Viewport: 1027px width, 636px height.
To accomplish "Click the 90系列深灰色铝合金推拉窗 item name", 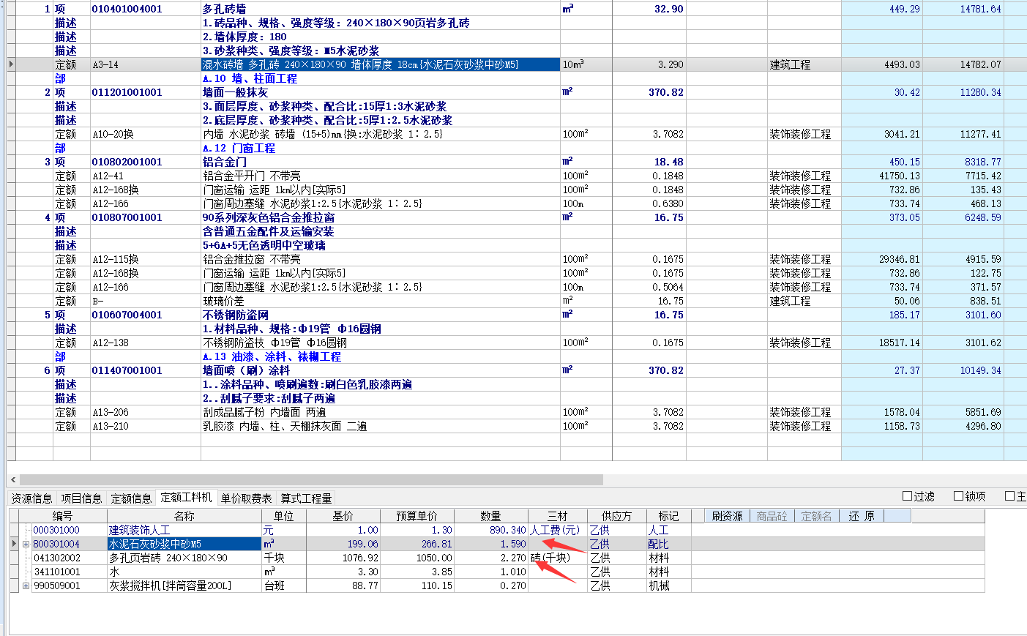I will point(268,217).
